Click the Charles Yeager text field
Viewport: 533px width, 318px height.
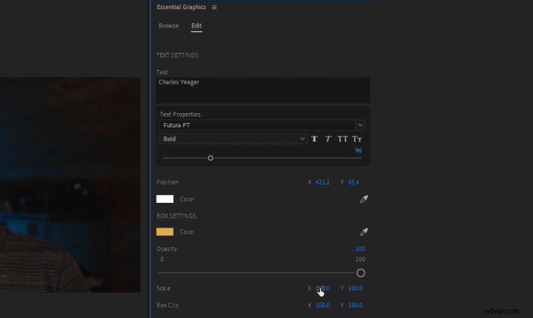263,90
